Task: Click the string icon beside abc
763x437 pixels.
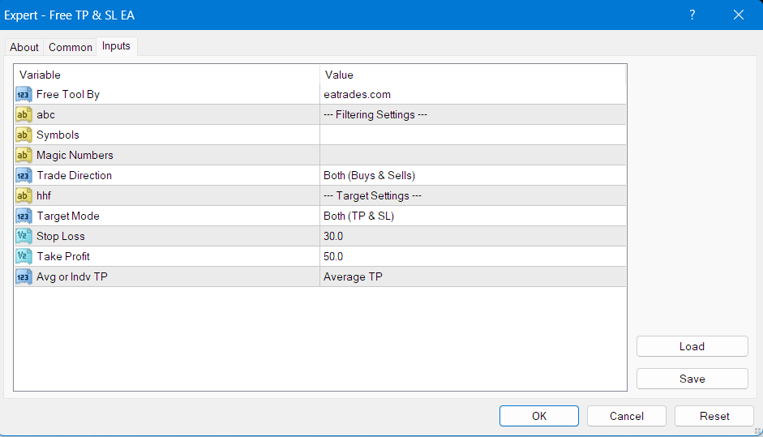Action: pos(24,115)
